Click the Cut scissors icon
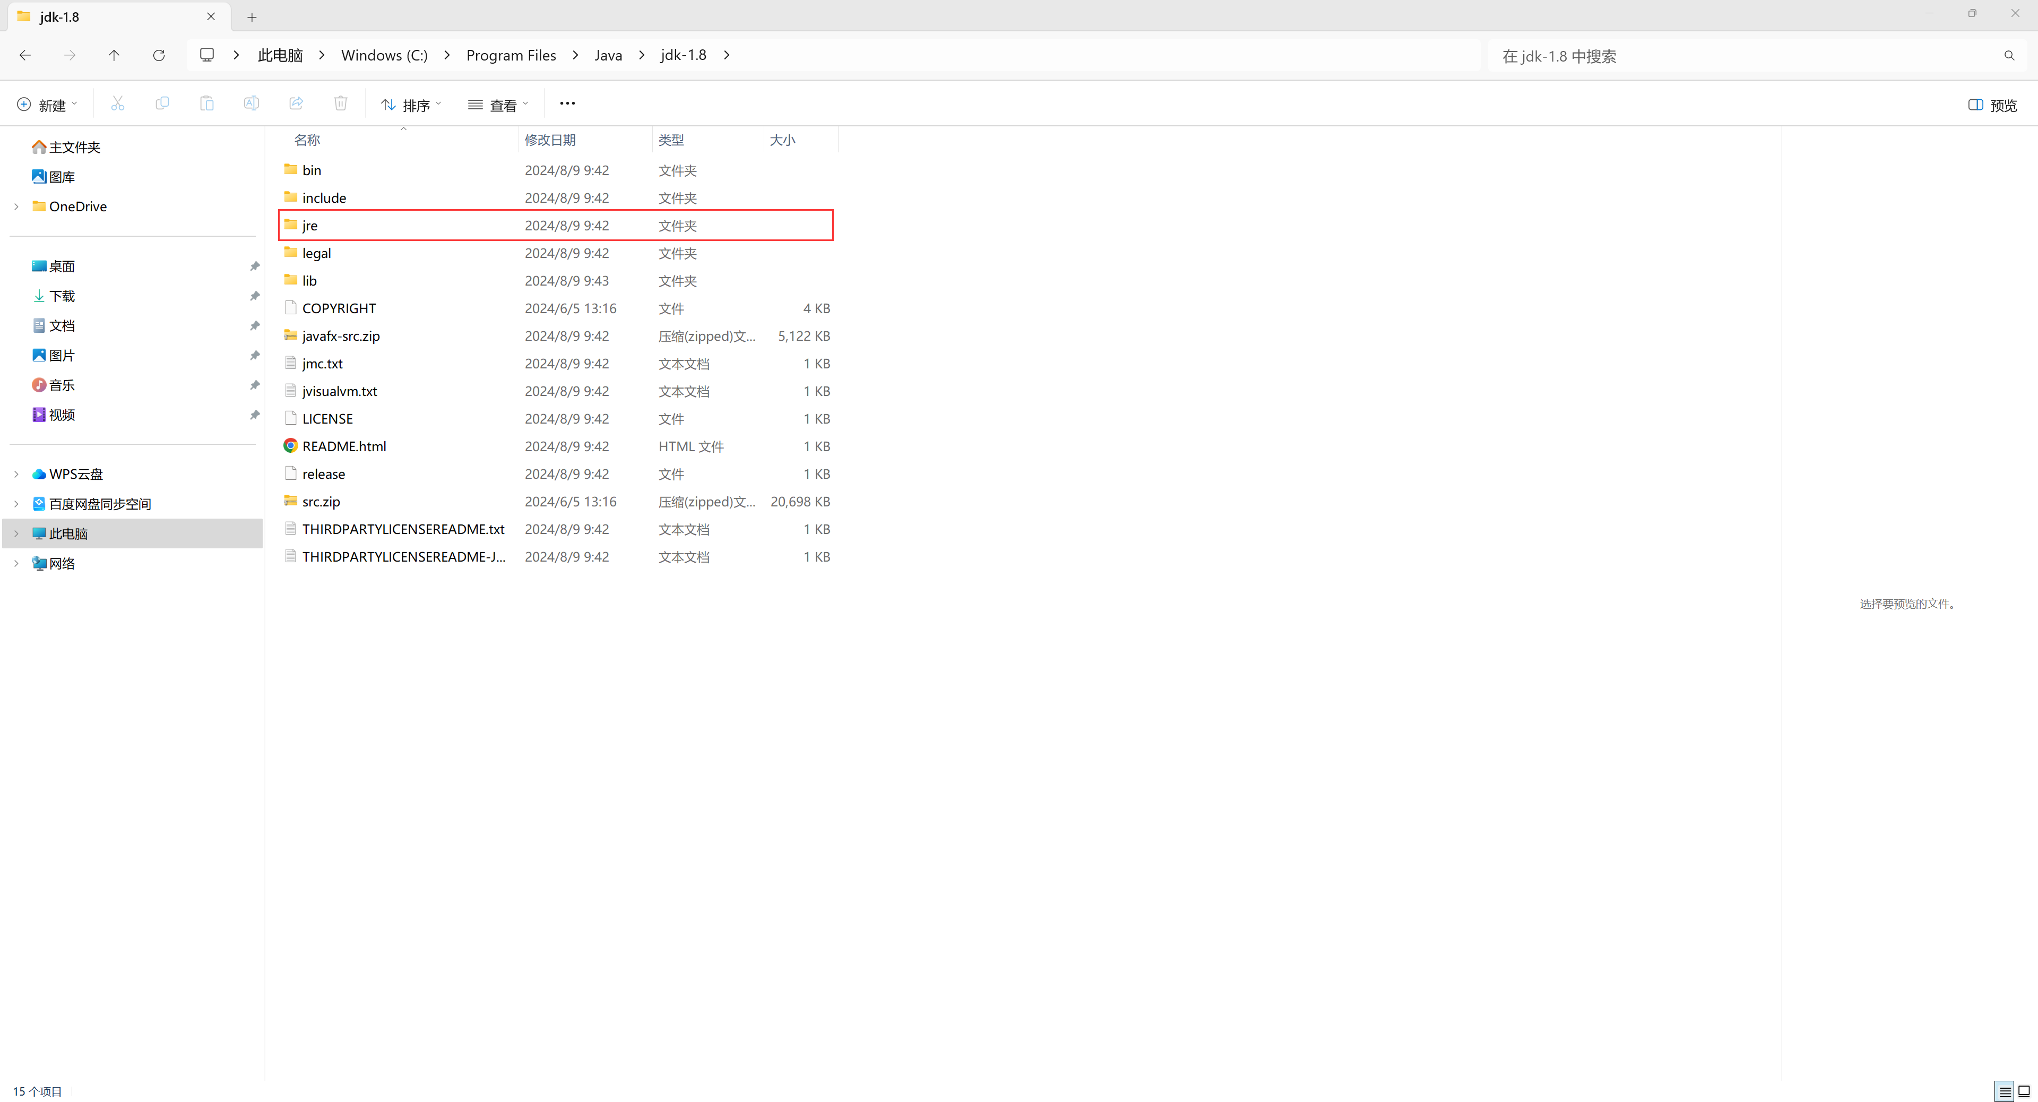 [x=118, y=104]
